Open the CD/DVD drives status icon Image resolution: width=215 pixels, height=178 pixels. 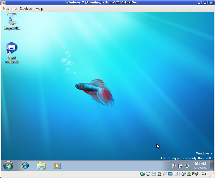tap(148, 174)
